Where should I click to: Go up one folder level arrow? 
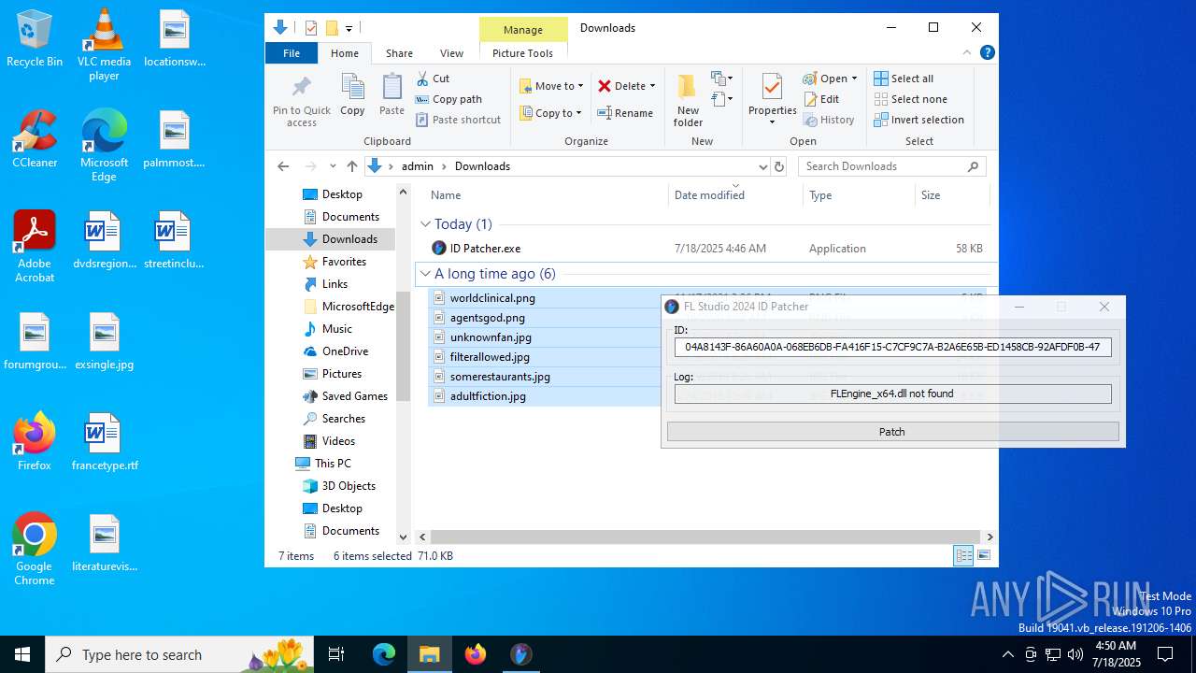click(351, 166)
